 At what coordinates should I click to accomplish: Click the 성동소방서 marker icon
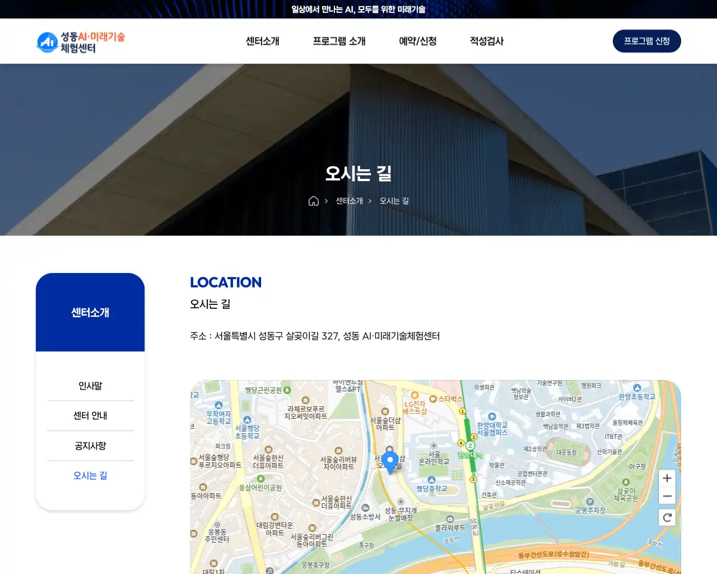365,508
